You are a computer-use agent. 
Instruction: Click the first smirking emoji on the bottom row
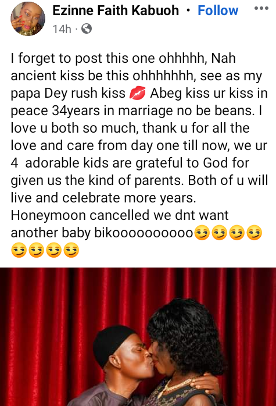tap(19, 250)
